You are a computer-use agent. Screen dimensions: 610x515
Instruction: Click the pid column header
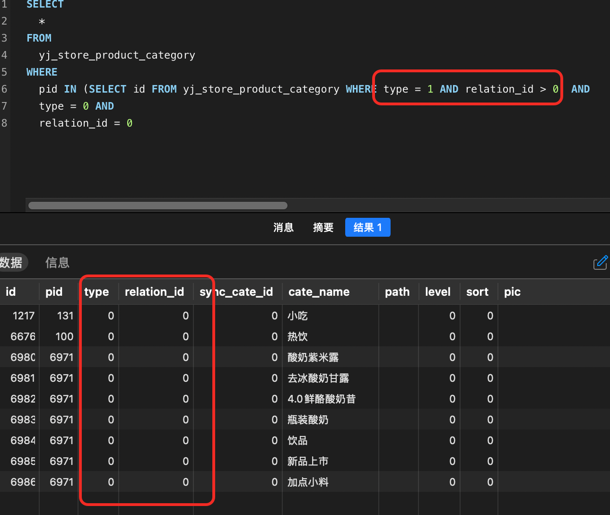54,292
